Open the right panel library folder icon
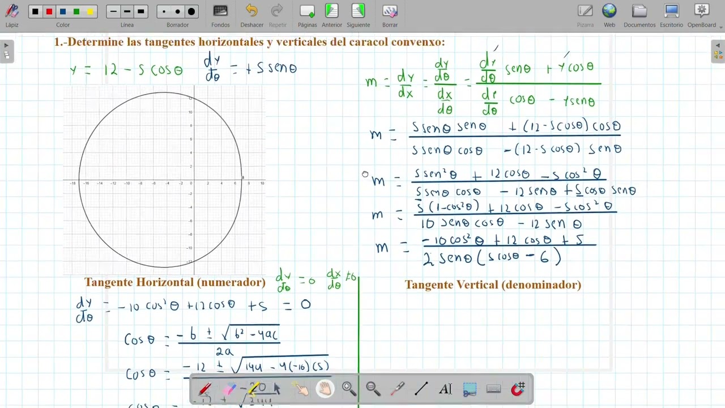This screenshot has width=725, height=408. coord(718,55)
